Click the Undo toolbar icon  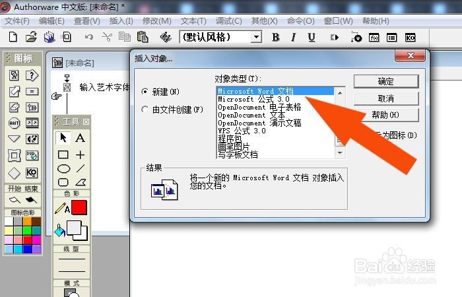coord(88,37)
